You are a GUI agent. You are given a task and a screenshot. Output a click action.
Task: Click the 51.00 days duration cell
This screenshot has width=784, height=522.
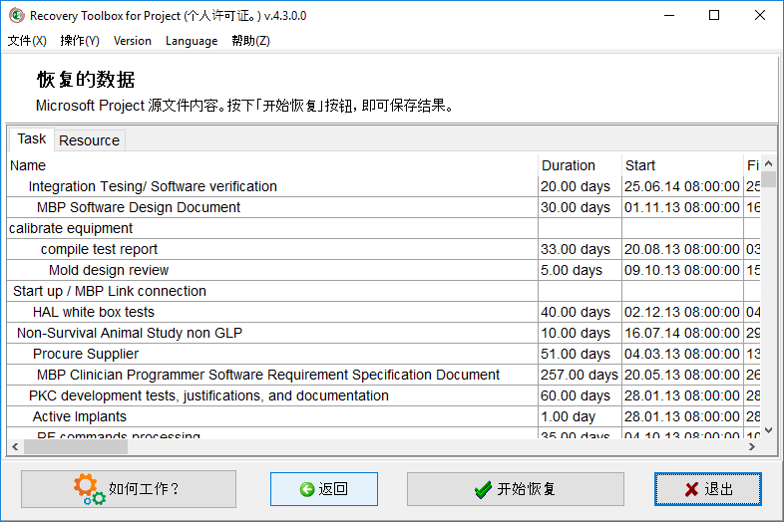tap(580, 355)
